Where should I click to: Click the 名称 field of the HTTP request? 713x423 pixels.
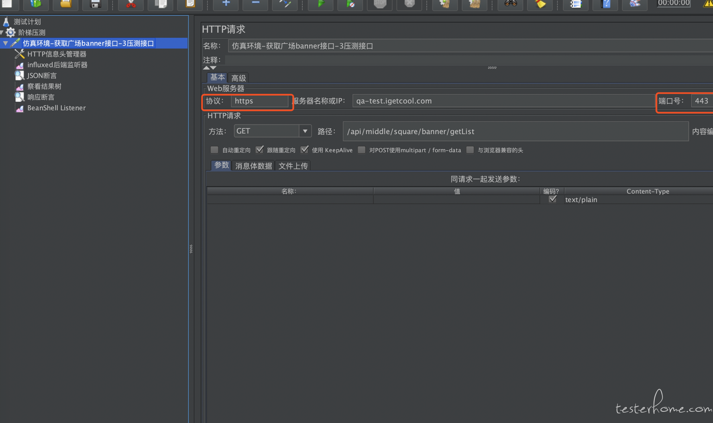[x=470, y=46]
